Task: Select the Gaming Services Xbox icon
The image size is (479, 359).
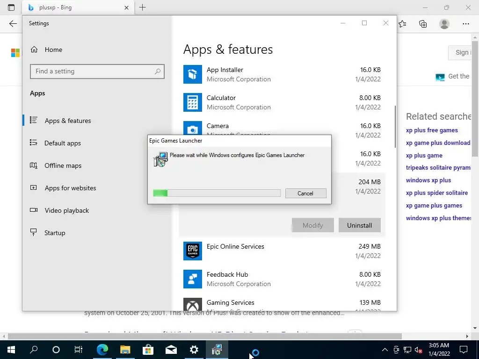Action: click(192, 304)
